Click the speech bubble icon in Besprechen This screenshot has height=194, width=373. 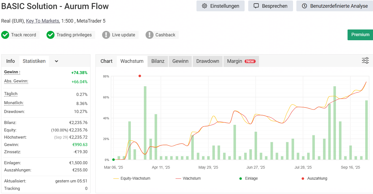(x=256, y=6)
